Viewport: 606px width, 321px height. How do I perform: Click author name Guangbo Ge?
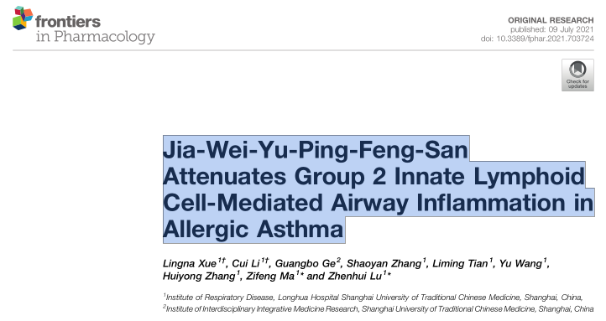pos(306,263)
